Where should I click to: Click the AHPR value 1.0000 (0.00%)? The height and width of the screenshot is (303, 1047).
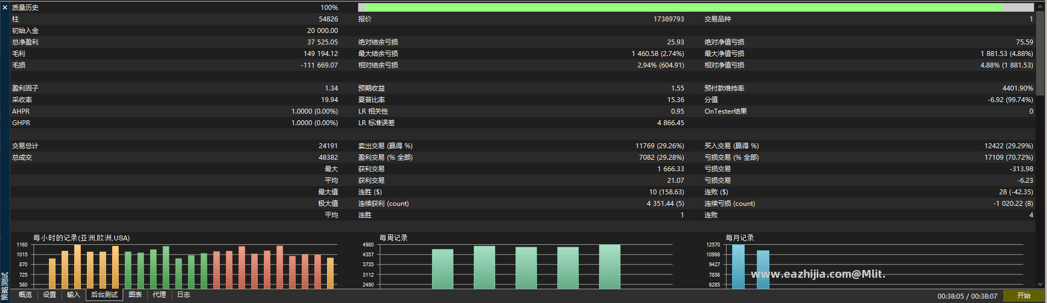tap(315, 111)
